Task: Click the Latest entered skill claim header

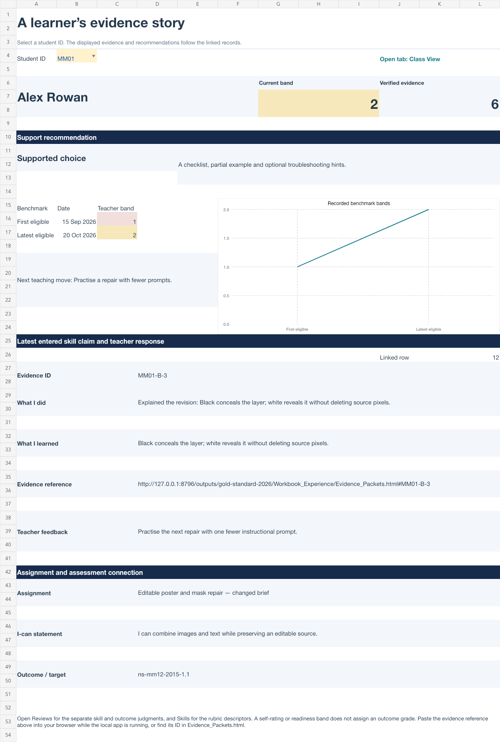Action: point(258,341)
